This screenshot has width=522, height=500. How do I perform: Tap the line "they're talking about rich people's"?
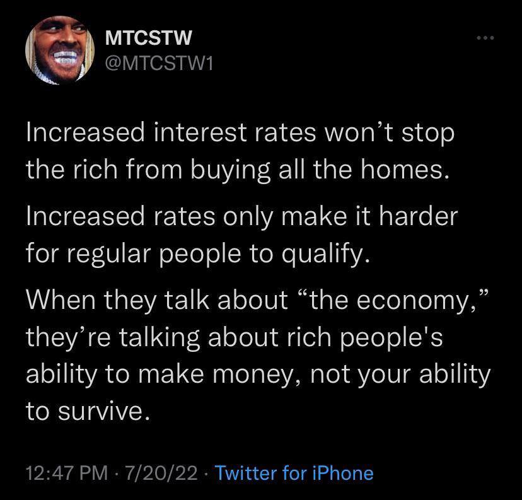tap(235, 337)
